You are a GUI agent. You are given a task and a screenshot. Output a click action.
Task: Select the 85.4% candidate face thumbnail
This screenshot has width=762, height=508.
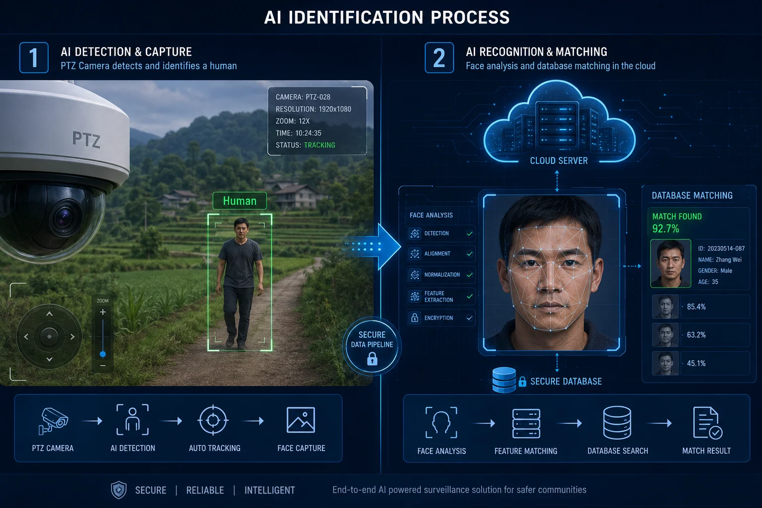coord(665,307)
